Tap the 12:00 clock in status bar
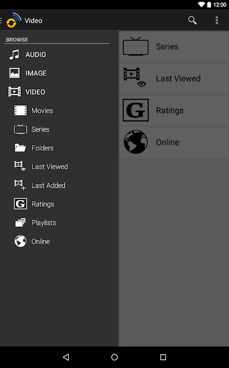 (x=220, y=5)
